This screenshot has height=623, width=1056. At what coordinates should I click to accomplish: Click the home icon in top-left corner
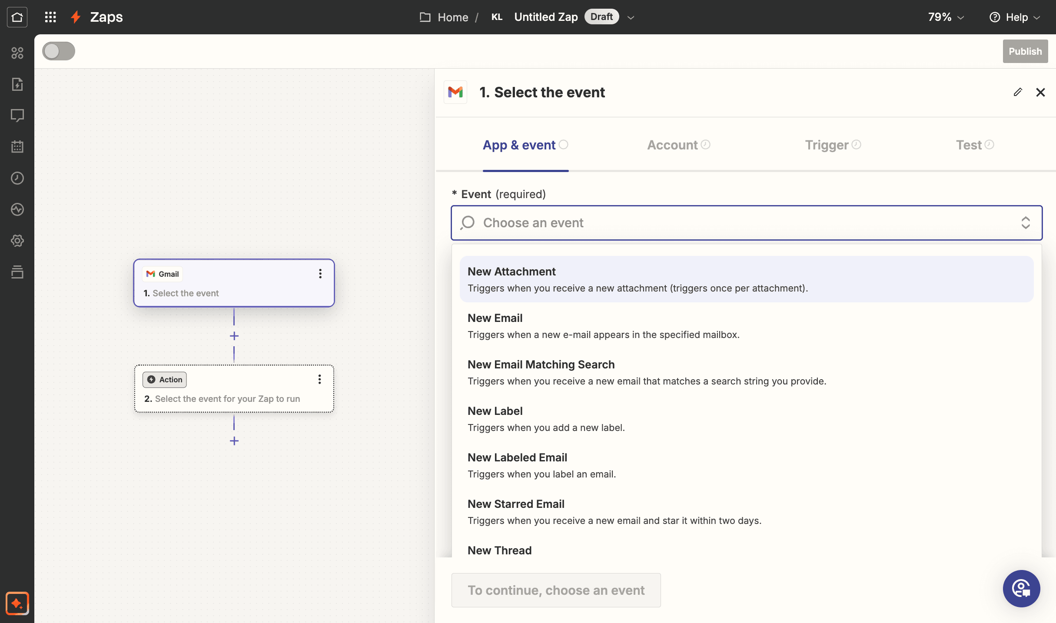pyautogui.click(x=17, y=17)
